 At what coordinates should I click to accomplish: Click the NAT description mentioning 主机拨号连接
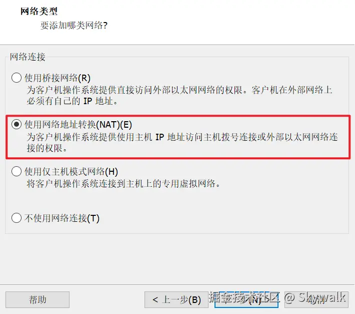coord(182,143)
